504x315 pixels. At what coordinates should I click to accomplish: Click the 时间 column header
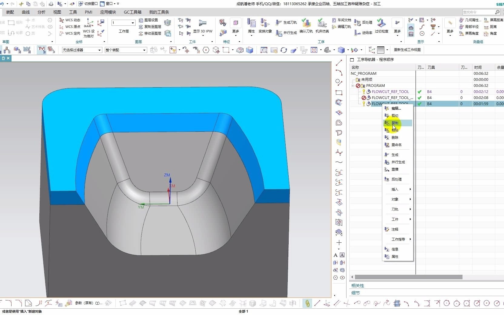[x=483, y=67]
